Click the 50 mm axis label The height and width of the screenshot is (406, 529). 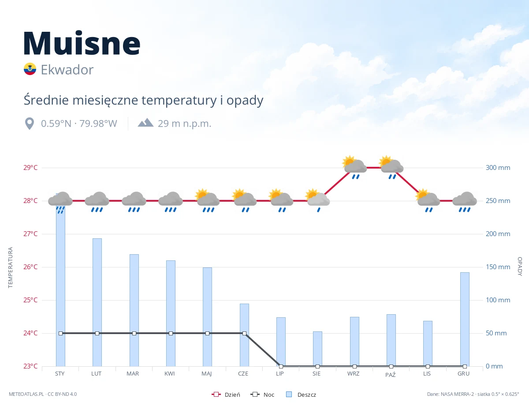click(496, 333)
